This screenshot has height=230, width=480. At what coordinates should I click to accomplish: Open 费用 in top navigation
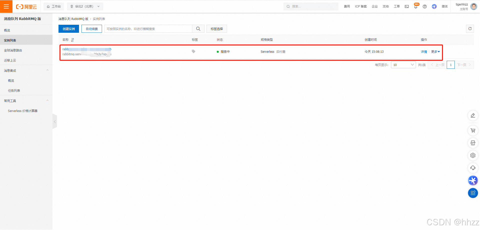347,6
